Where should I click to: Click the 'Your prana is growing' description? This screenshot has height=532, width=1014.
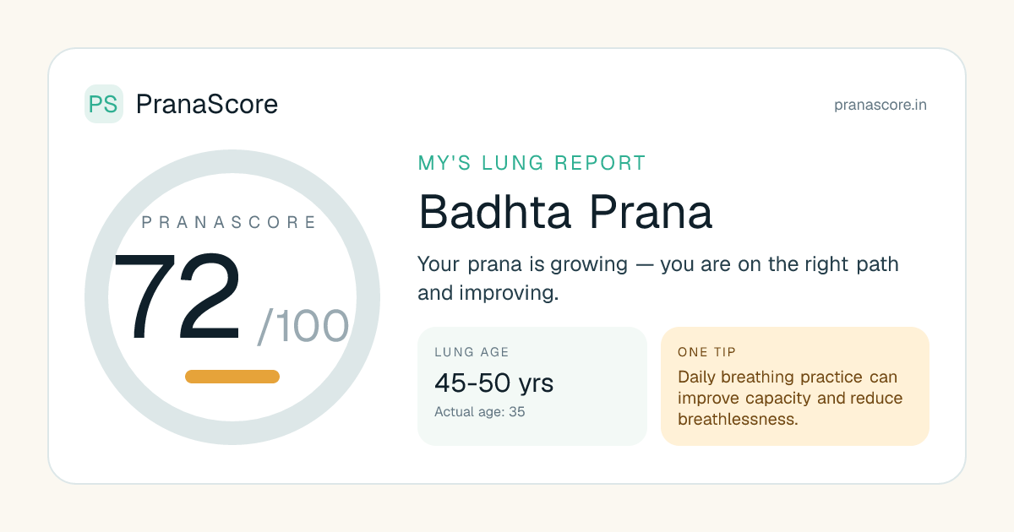pos(657,264)
